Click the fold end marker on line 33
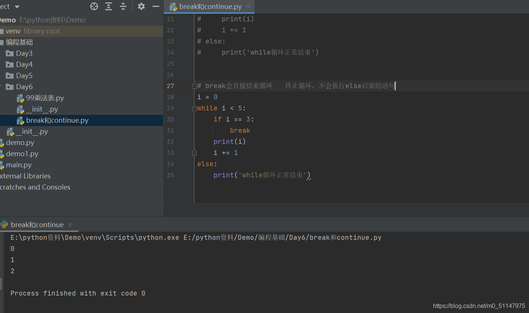This screenshot has height=313, width=529. point(194,153)
